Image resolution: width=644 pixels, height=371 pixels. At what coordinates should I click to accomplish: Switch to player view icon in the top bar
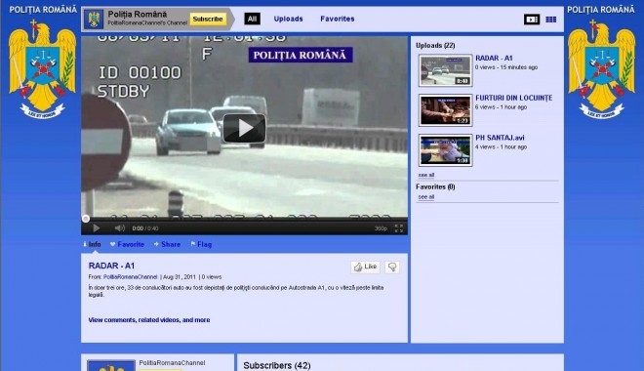tap(532, 20)
